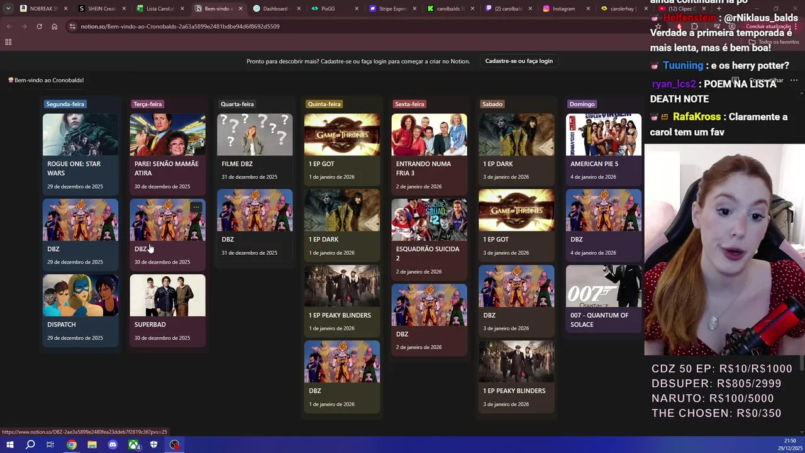Image resolution: width=805 pixels, height=453 pixels.
Task: Switch to Chrome on taskbar
Action: [72, 445]
